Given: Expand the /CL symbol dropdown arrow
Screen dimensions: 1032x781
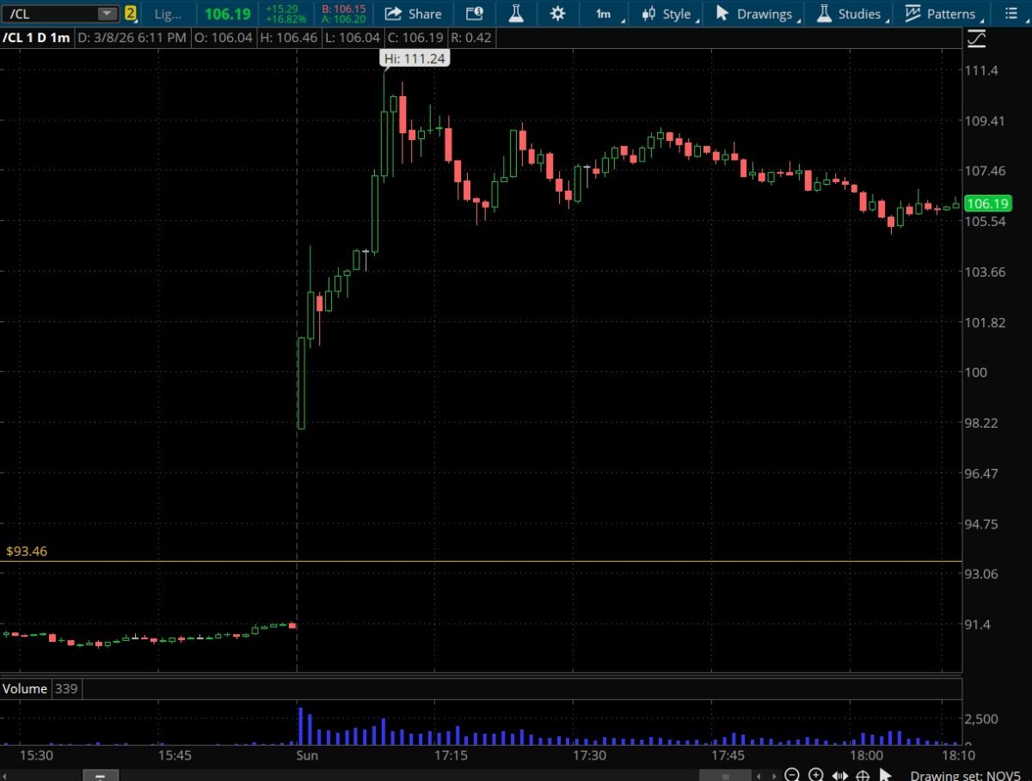Looking at the screenshot, I should click(106, 14).
